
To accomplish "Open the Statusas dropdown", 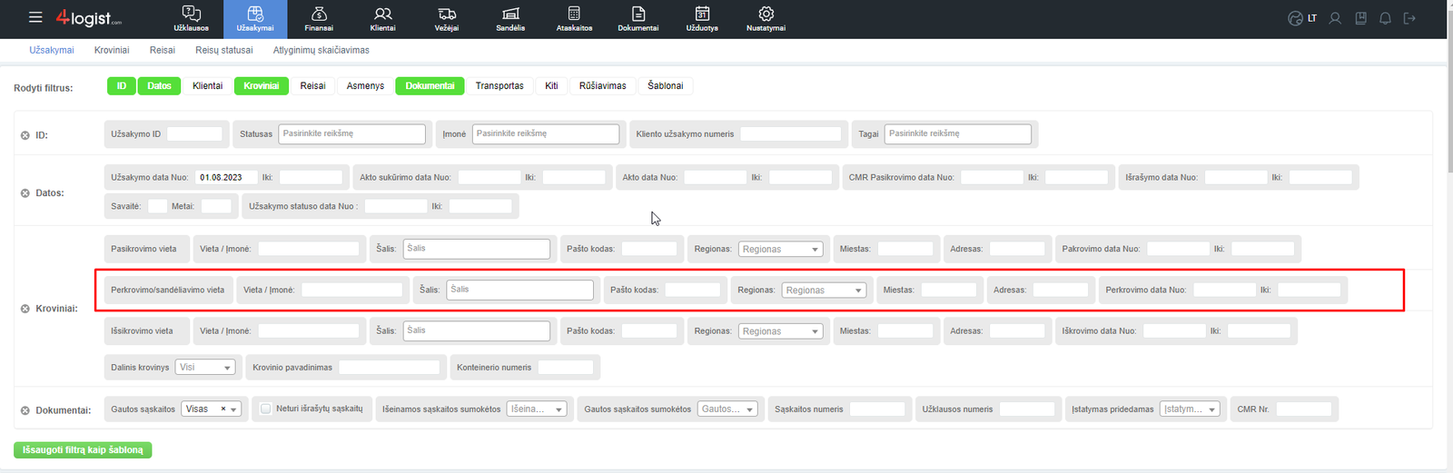I will pos(352,133).
